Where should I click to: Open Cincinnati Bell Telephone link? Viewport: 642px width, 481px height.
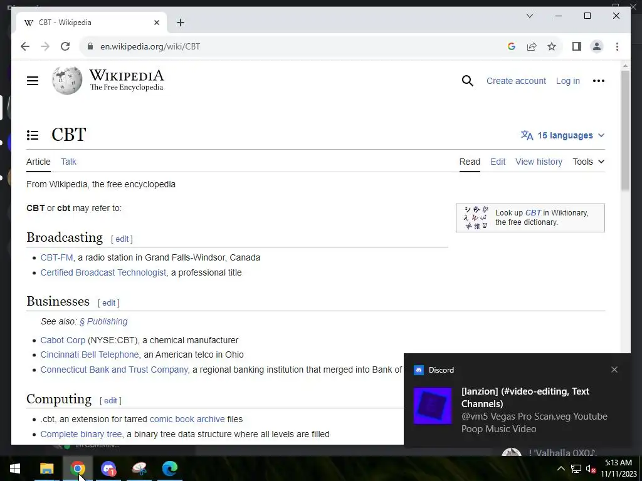click(x=89, y=354)
